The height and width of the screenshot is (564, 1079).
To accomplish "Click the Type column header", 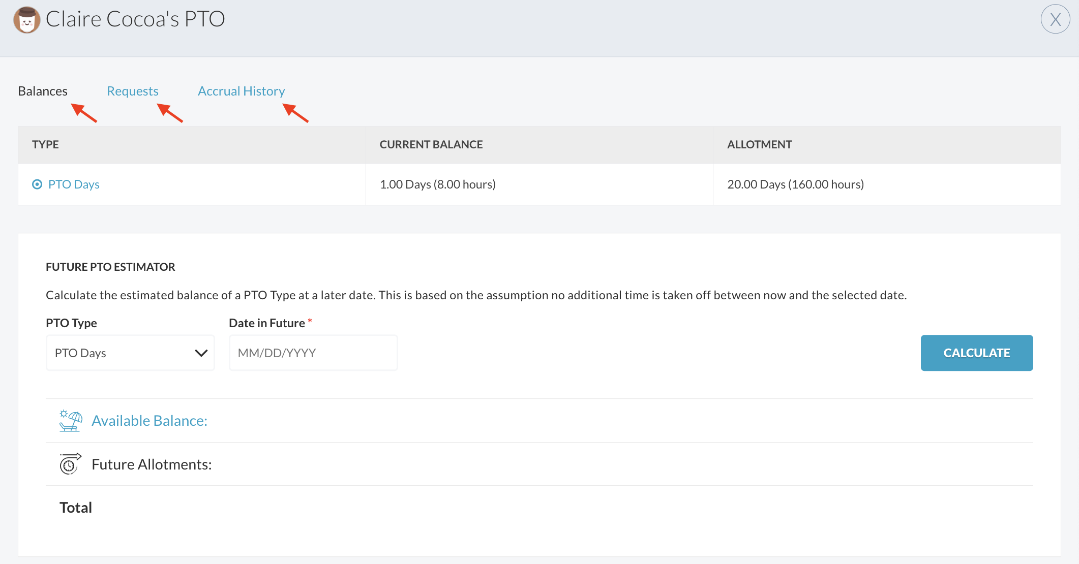I will (45, 144).
